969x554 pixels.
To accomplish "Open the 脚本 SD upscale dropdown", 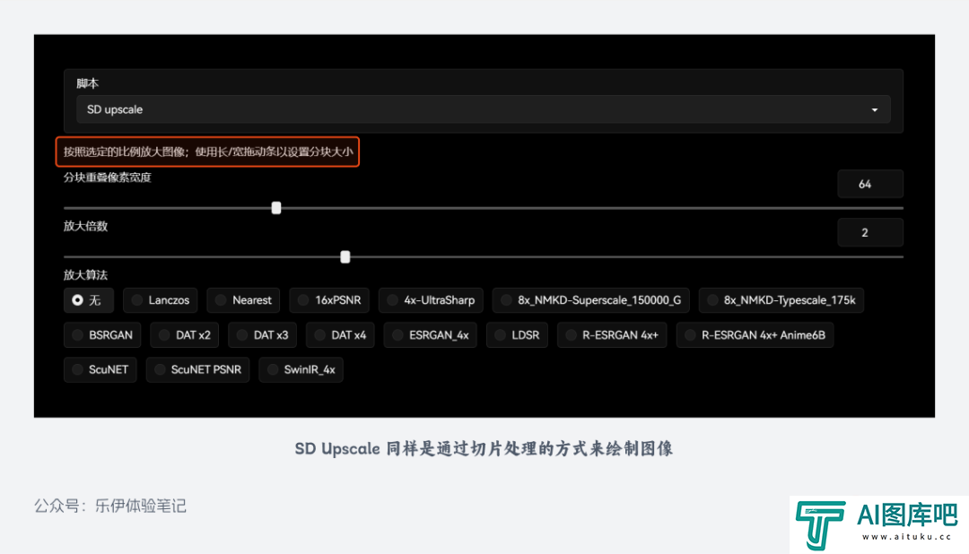I will [x=483, y=109].
